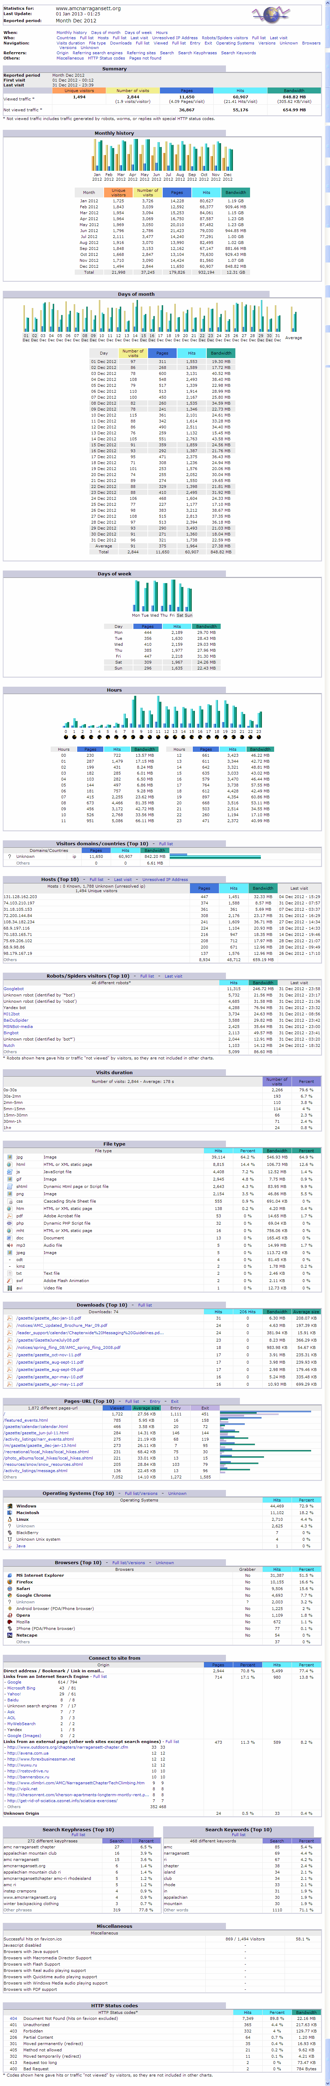Open the Googlebot robot link
Screen dimensions: 330x2086
14,989
